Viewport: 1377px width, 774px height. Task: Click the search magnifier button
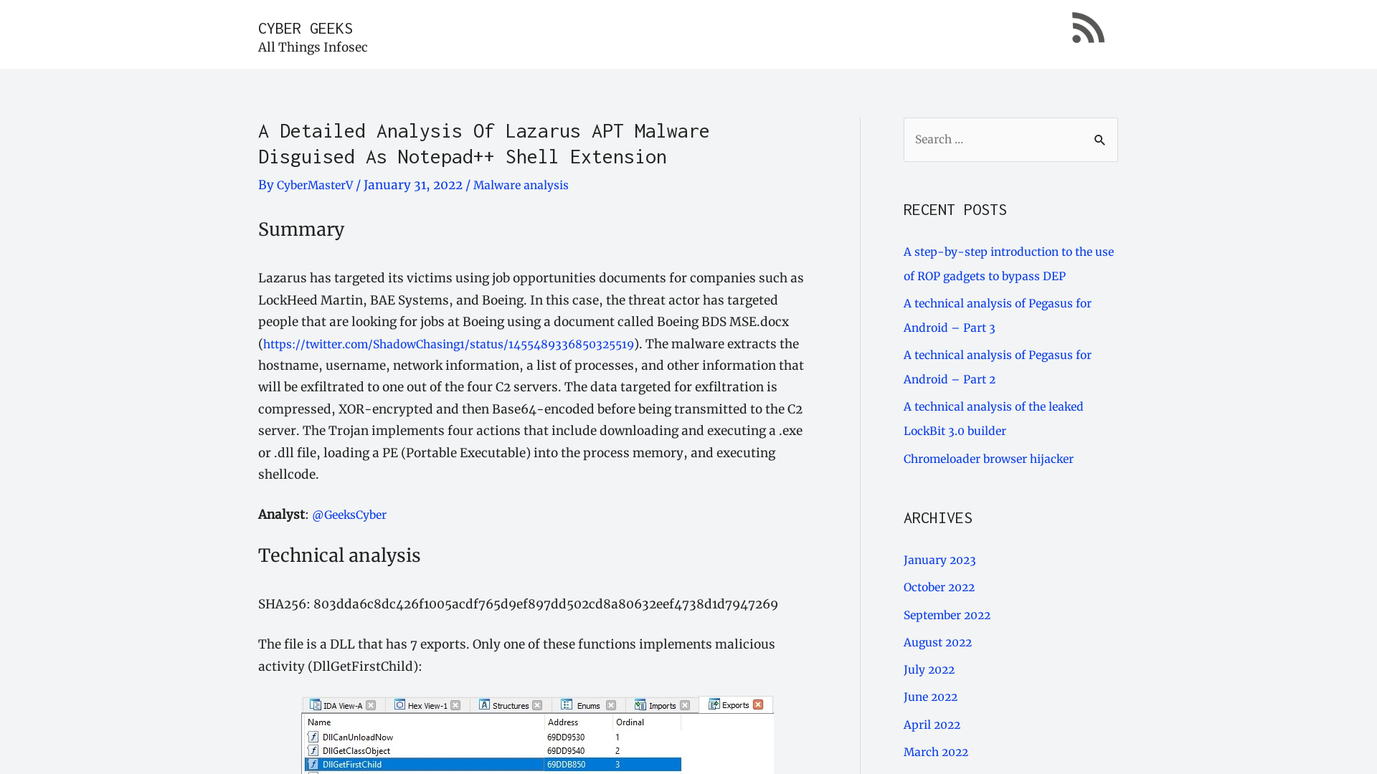[1099, 140]
